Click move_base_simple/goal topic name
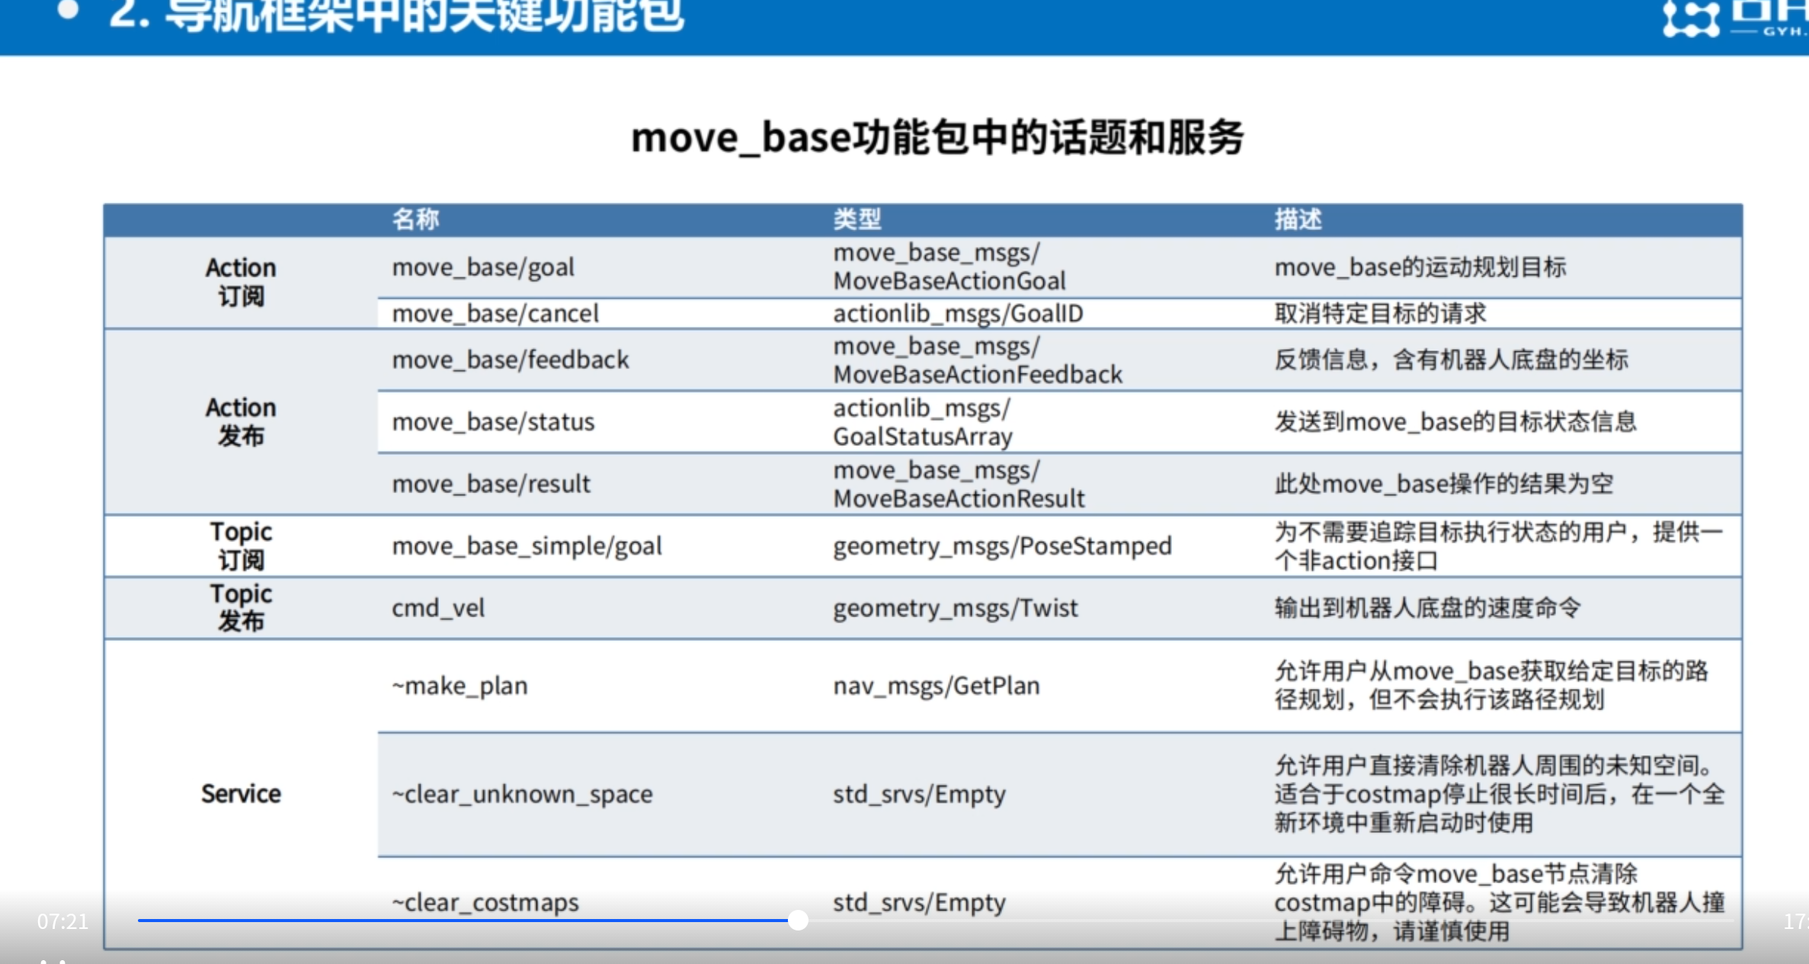Screen dimensions: 1809x964 (527, 546)
